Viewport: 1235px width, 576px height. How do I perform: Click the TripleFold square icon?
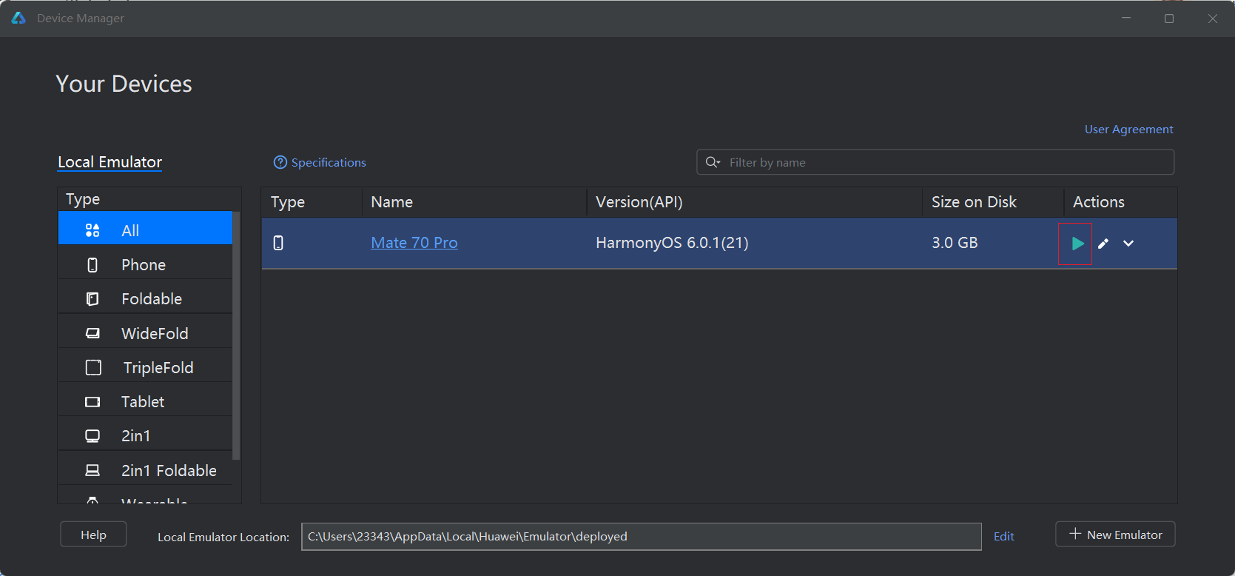coord(93,367)
